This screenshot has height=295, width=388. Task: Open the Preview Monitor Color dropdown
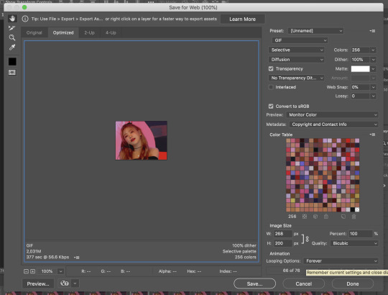coord(332,115)
